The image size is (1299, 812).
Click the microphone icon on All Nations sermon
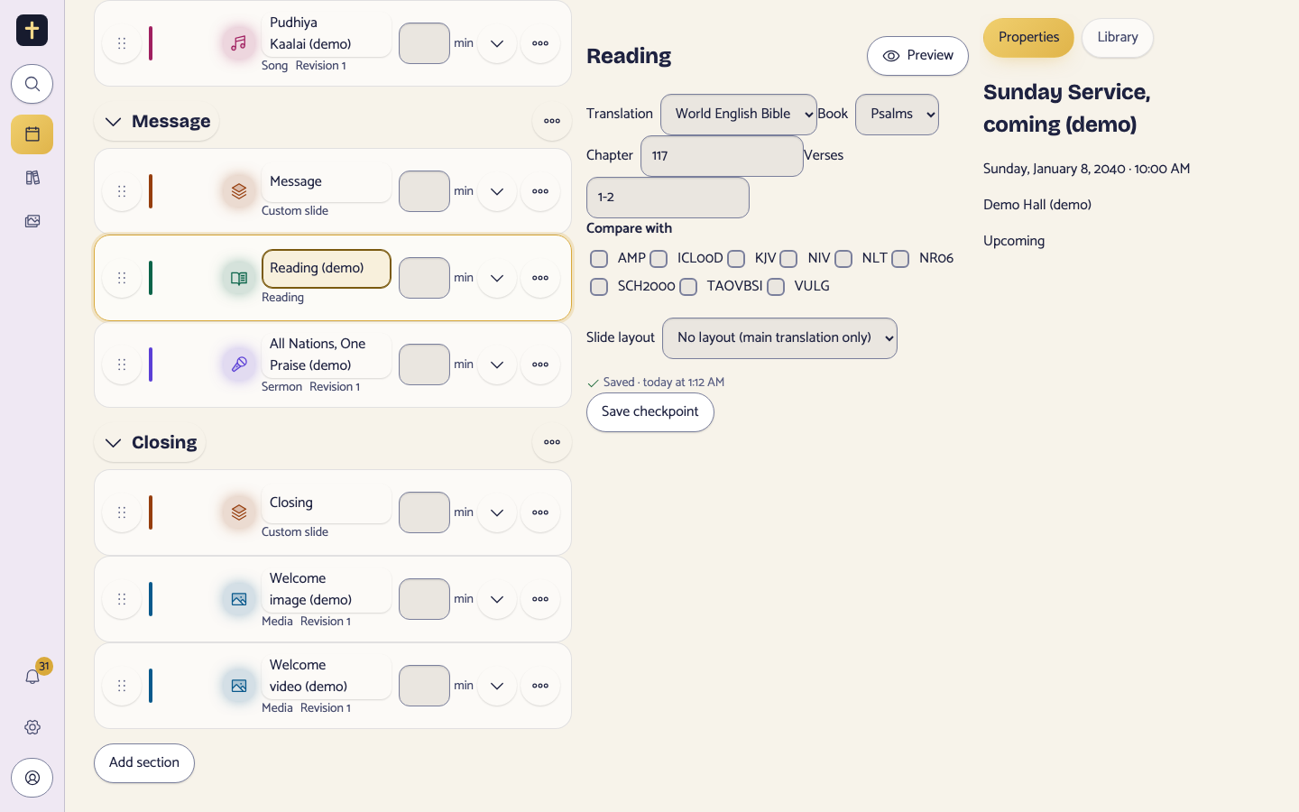(x=239, y=364)
